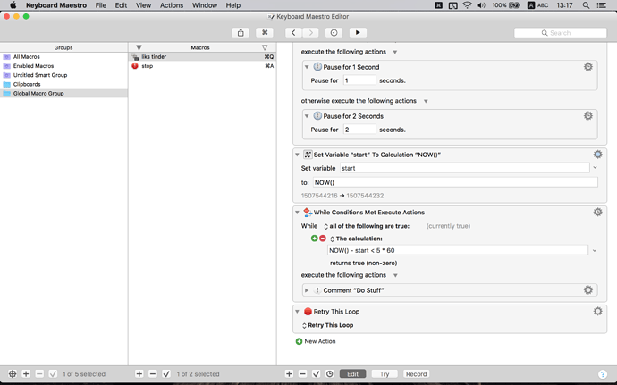Open gear menu for Retry This Loop action
The height and width of the screenshot is (385, 617).
click(x=597, y=312)
